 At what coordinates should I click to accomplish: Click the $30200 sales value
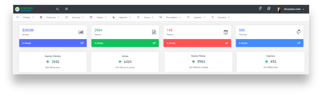pos(28,30)
